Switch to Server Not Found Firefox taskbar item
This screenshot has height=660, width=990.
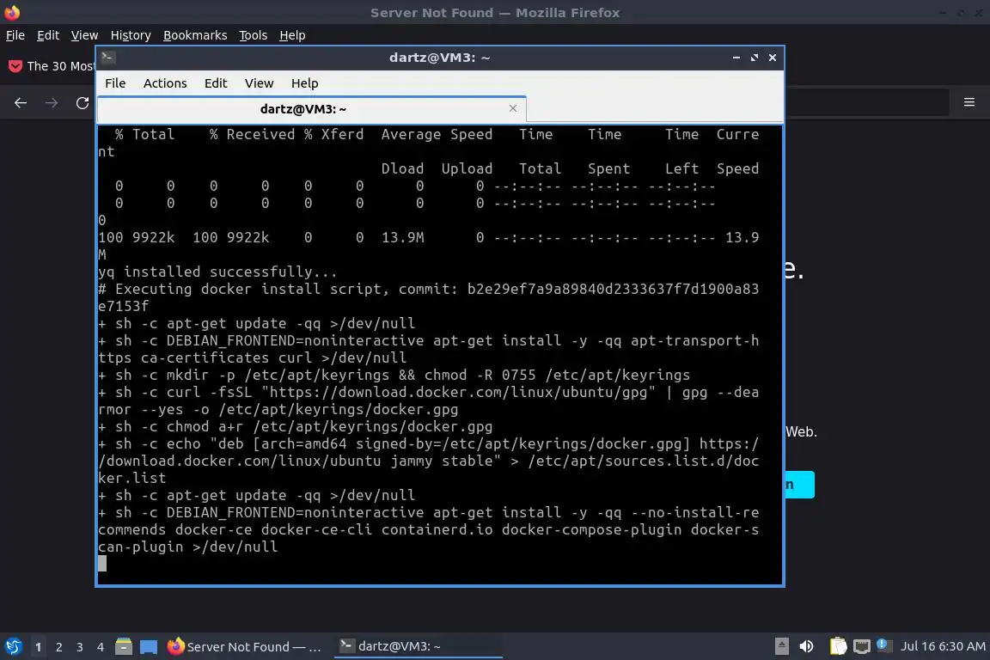(x=245, y=647)
